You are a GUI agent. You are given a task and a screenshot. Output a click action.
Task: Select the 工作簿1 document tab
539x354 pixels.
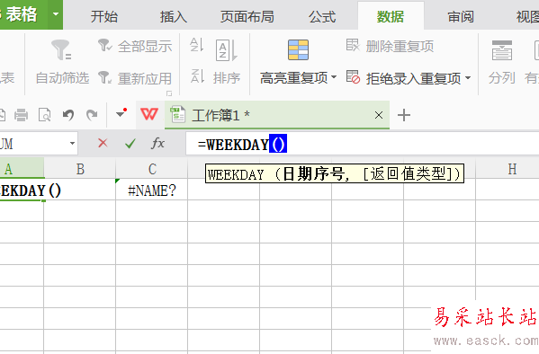tap(277, 115)
